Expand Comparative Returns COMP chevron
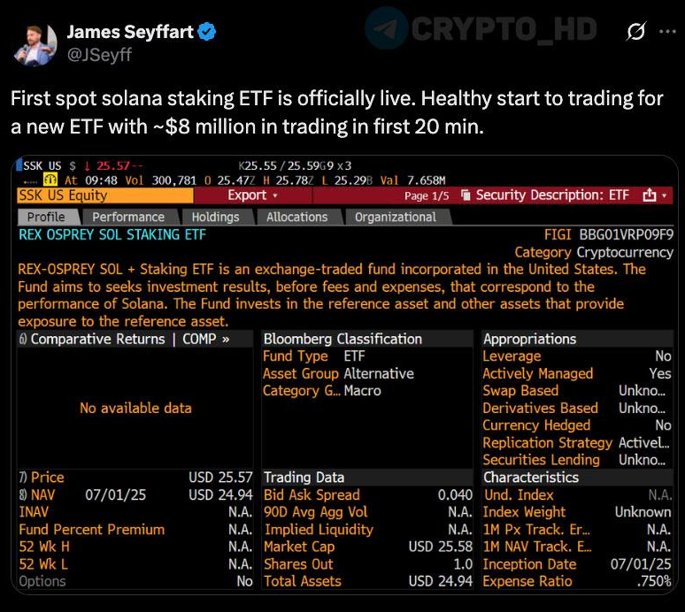Viewport: 685px width, 612px height. [226, 340]
